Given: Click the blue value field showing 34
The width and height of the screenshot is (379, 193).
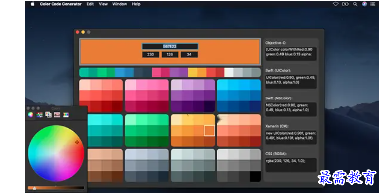Looking at the screenshot, I should (189, 54).
